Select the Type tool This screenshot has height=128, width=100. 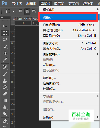[x=5, y=127]
